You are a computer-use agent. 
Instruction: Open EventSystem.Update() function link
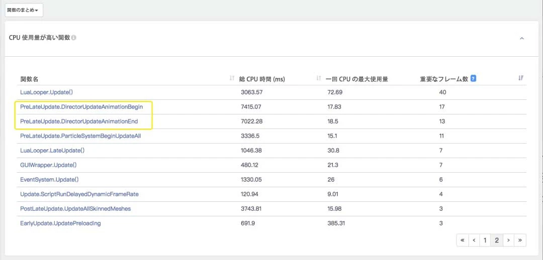[x=49, y=180]
